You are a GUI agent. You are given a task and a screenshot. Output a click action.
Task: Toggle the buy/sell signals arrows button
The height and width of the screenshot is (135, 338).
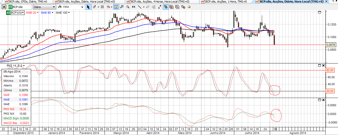166,7
